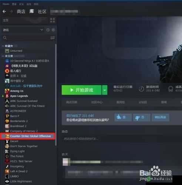This screenshot has width=182, height=185.
Task: Open dropdown arrow beside 开始游戏 button
Action: (105, 90)
